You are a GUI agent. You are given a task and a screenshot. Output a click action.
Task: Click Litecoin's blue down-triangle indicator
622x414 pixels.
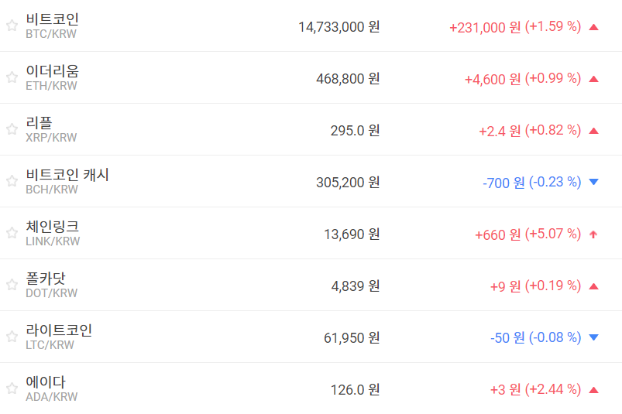click(x=594, y=338)
